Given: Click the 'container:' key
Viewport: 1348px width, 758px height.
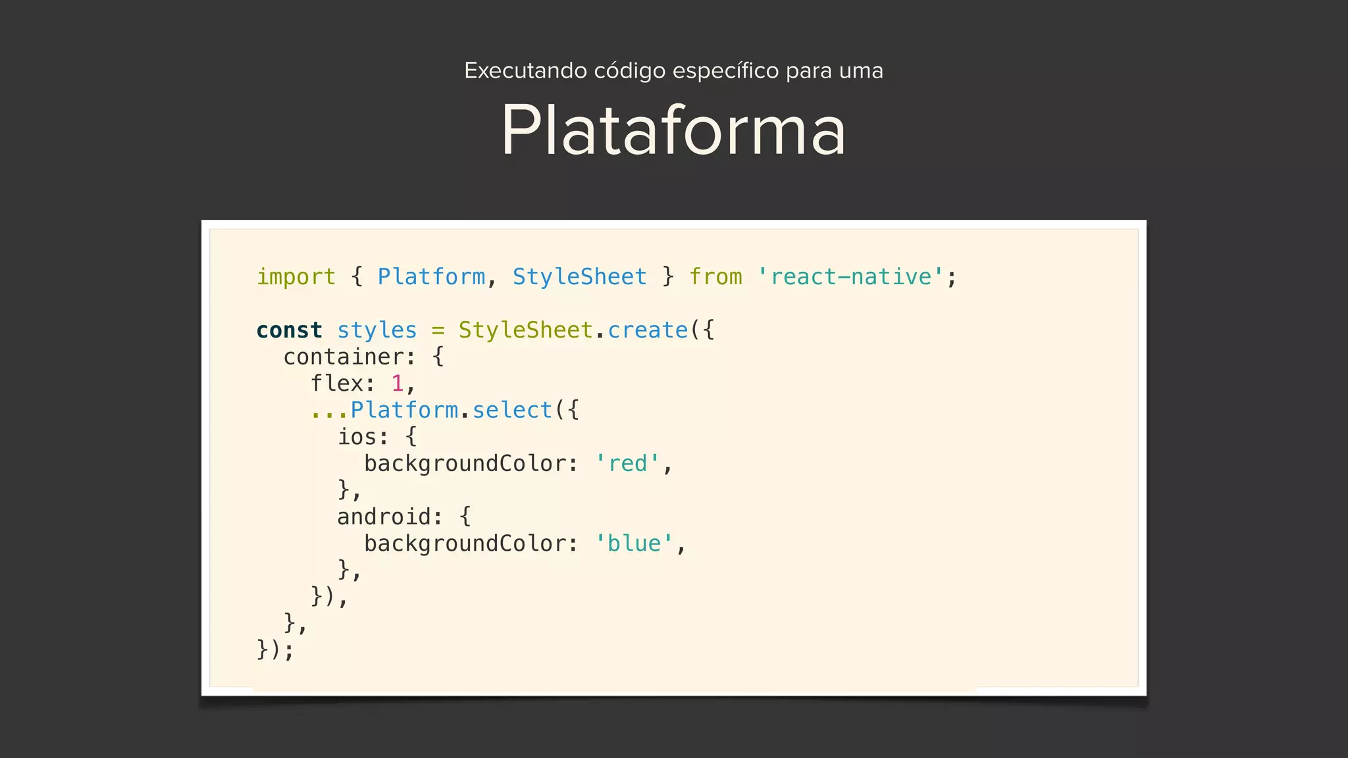Looking at the screenshot, I should [x=350, y=357].
